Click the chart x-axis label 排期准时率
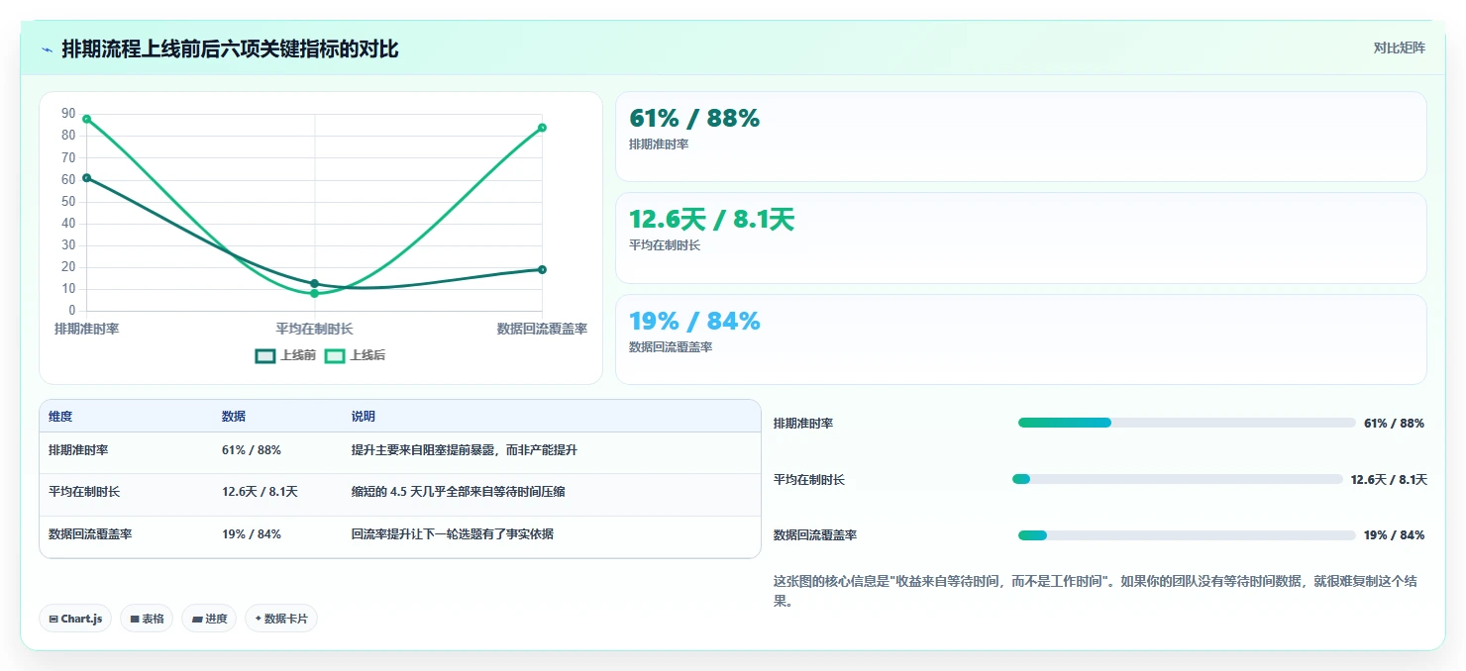 click(87, 329)
